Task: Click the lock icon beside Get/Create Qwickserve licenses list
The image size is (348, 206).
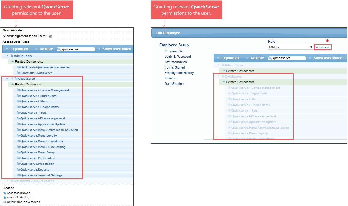Action: [x=18, y=67]
